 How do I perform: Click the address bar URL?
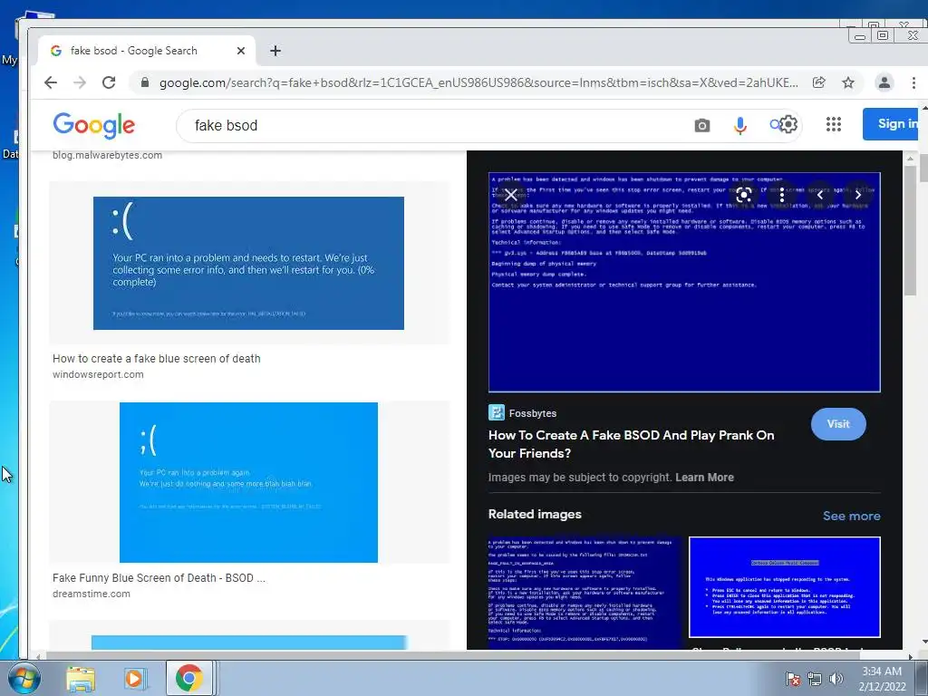pos(478,82)
